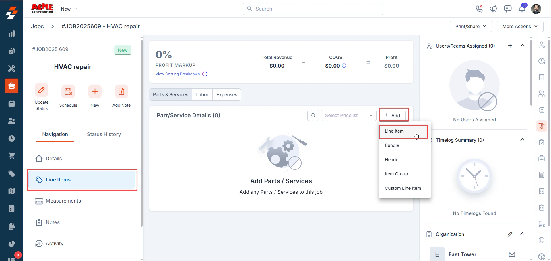The width and height of the screenshot is (551, 261).
Task: Open the New dropdown next to logo
Action: (69, 9)
